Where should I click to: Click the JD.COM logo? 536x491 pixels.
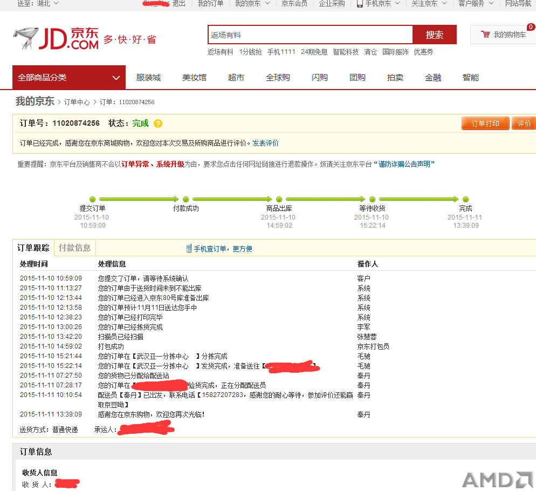pyautogui.click(x=56, y=38)
